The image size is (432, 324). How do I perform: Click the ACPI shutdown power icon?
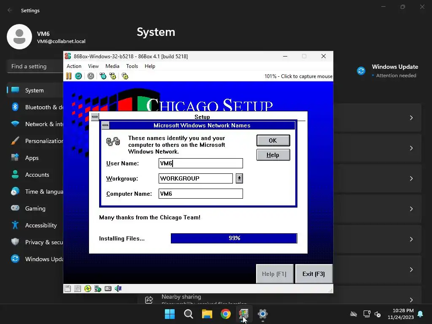tap(91, 76)
